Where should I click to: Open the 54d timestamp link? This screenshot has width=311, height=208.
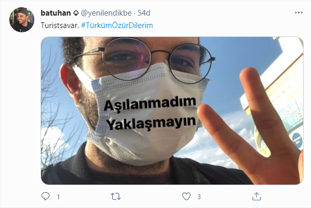tap(144, 13)
